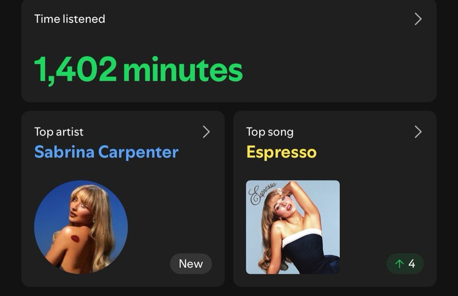Open Top song details chevron arrow
This screenshot has height=296, width=458.
pos(418,132)
